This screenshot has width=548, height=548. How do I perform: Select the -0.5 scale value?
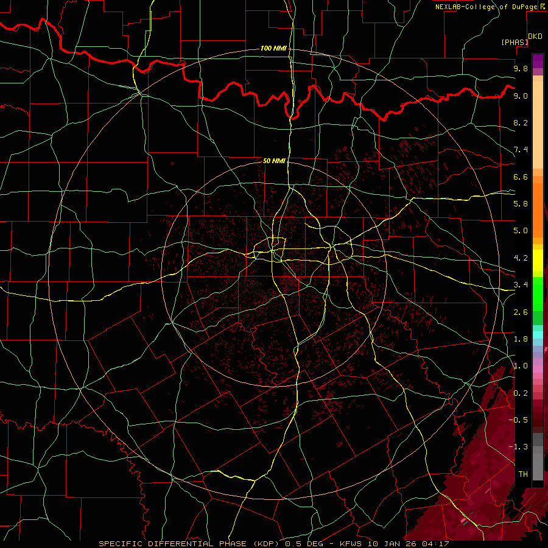pos(518,420)
